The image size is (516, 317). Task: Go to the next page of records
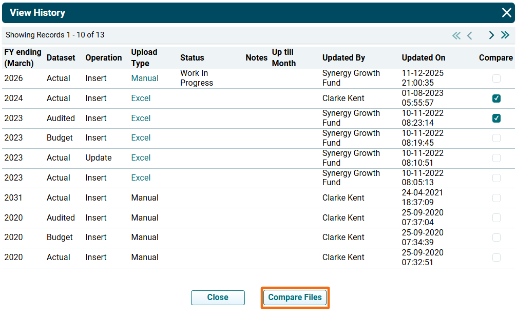(x=491, y=35)
